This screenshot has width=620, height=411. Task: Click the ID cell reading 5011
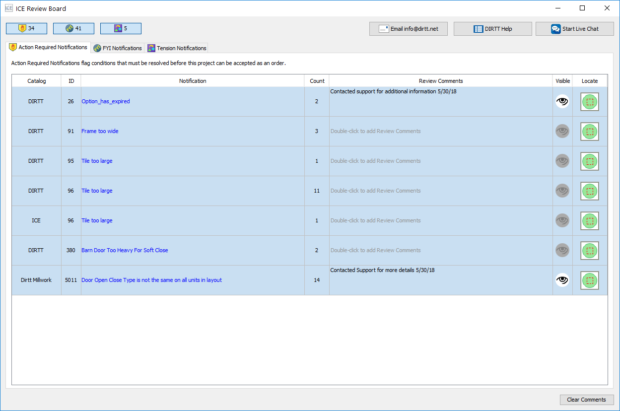(x=71, y=280)
